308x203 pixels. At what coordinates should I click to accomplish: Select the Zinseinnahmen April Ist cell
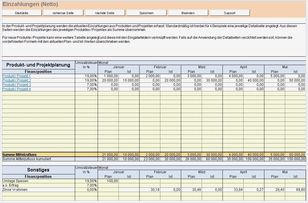click(x=254, y=190)
